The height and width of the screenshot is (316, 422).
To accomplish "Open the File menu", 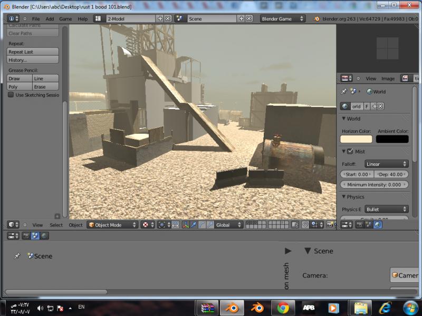I will pyautogui.click(x=36, y=19).
